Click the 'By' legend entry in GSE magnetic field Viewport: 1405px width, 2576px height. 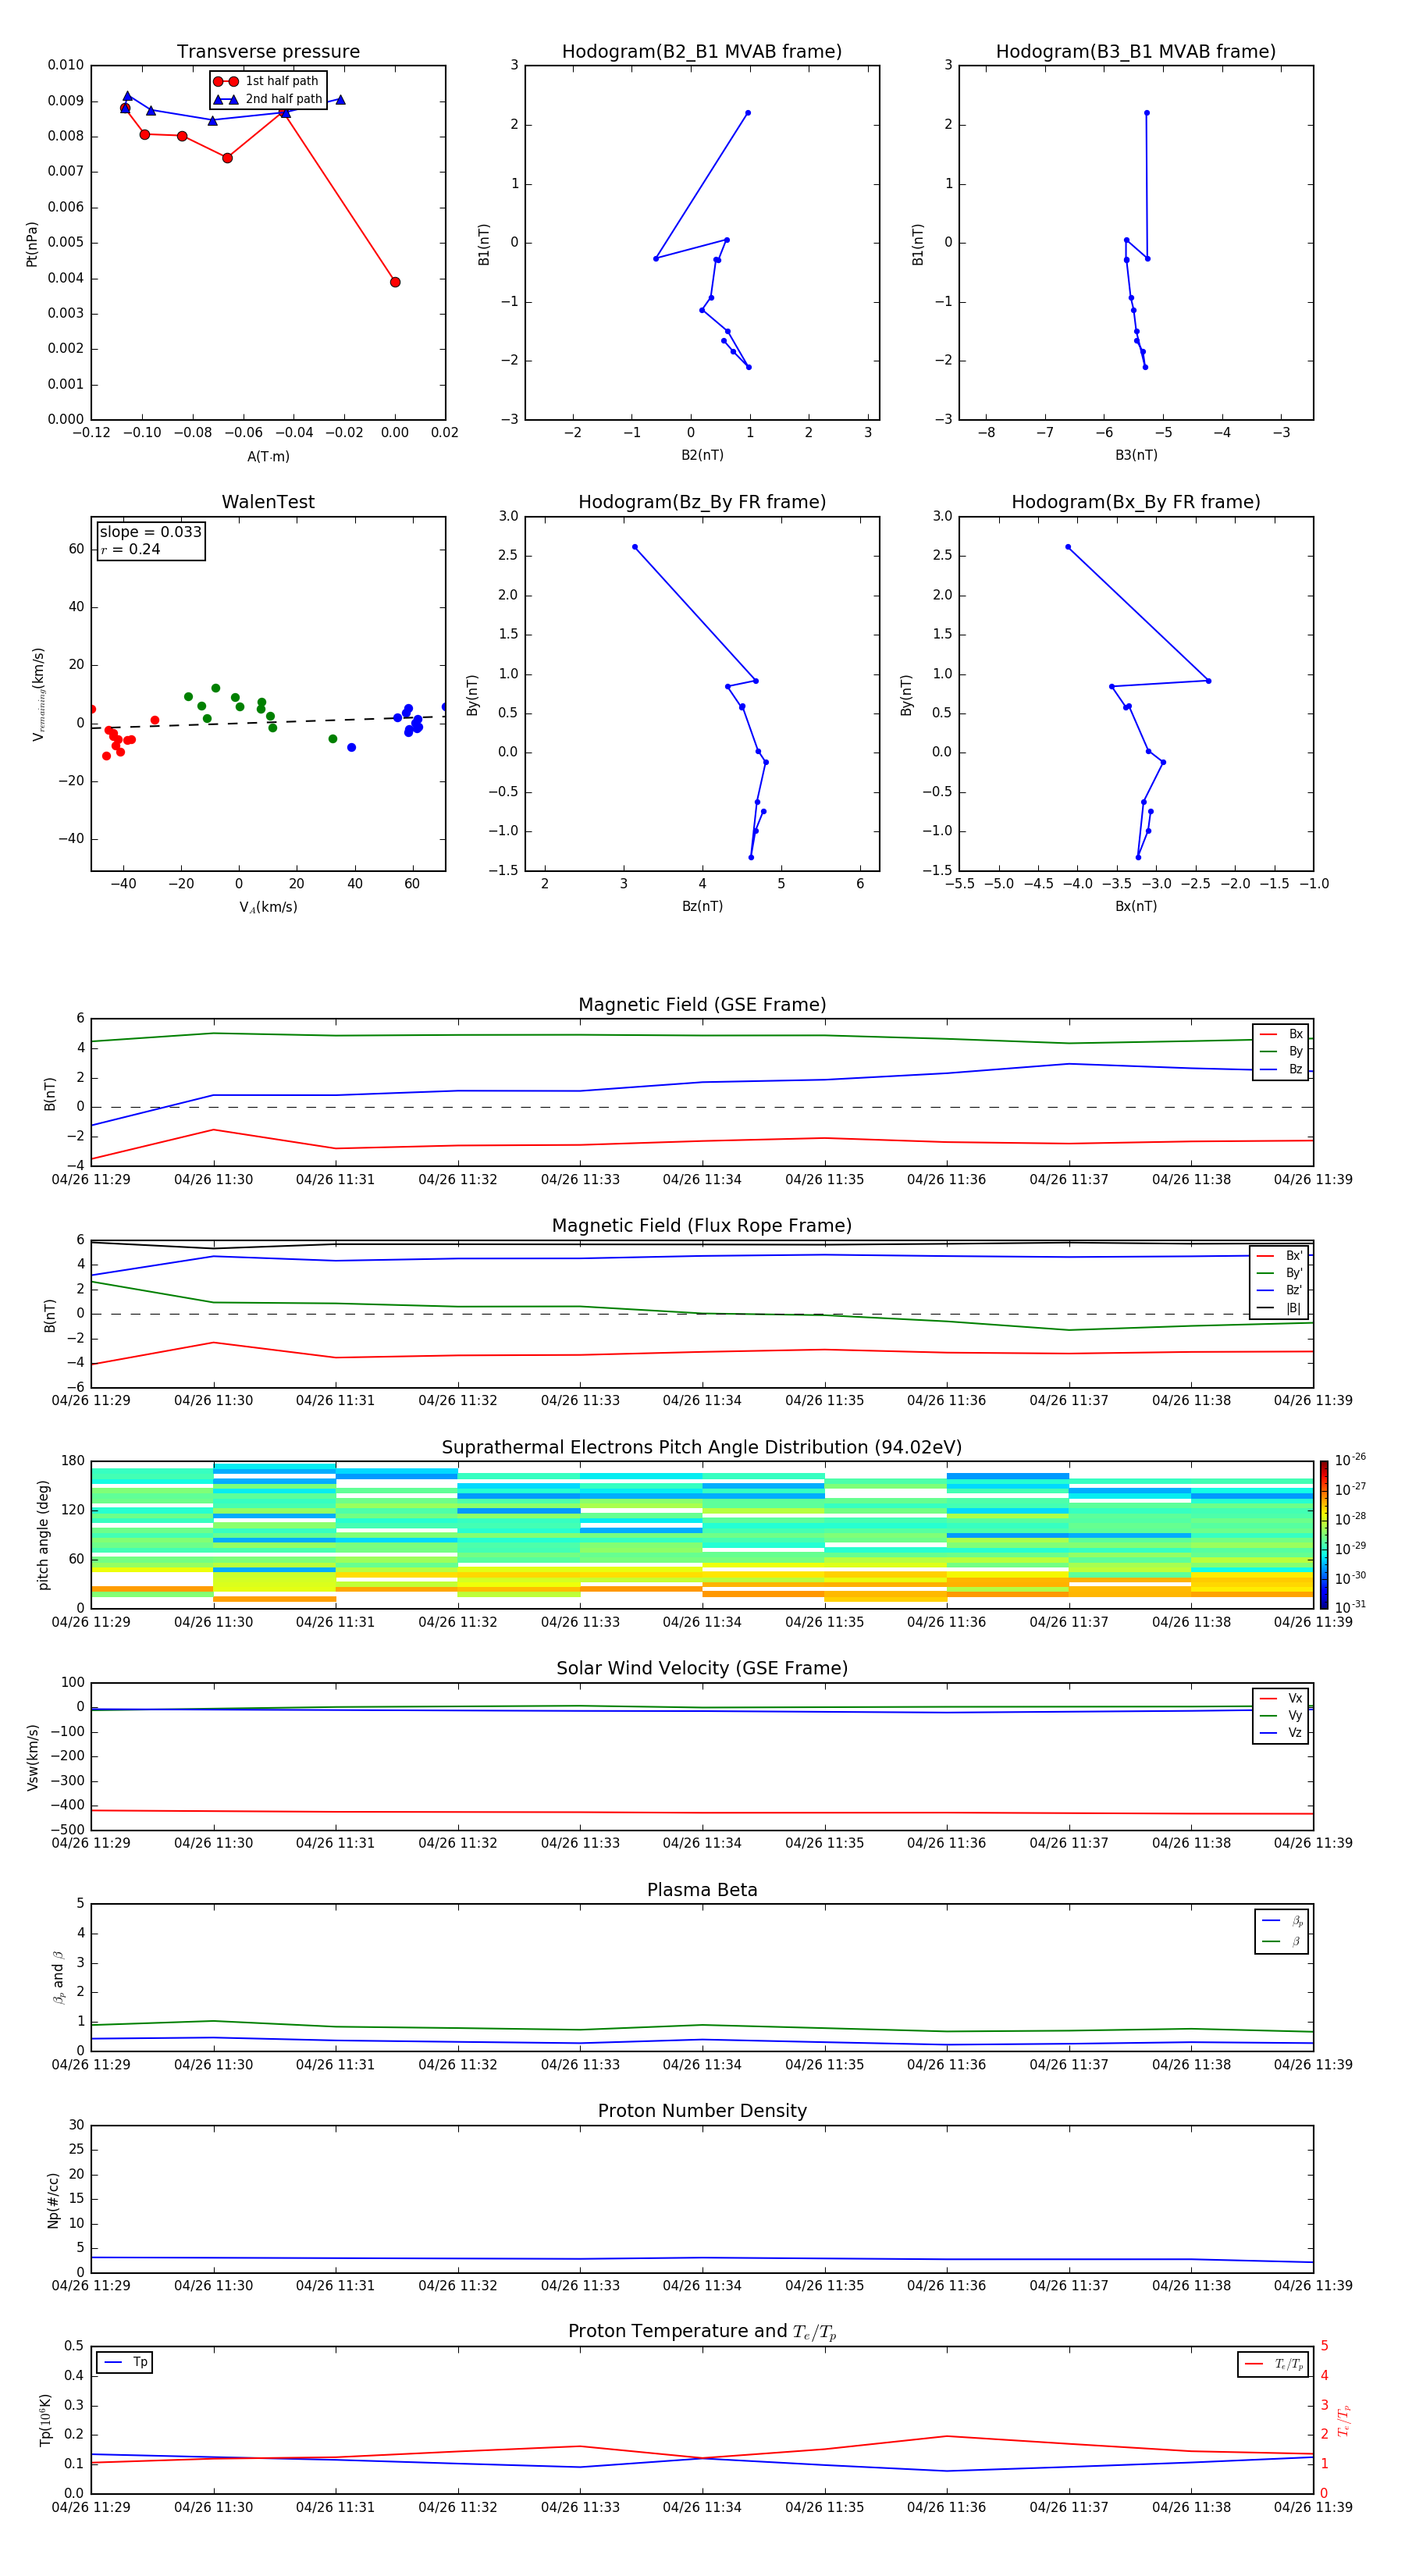point(1281,1051)
